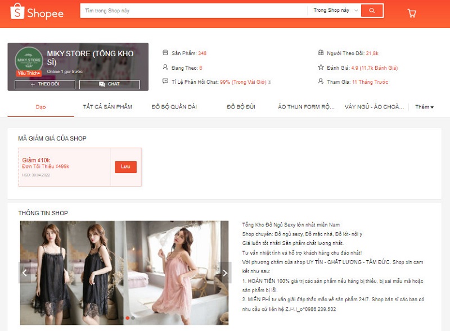The width and height of the screenshot is (450, 331).
Task: Click the orange search magnifier button
Action: tap(372, 11)
